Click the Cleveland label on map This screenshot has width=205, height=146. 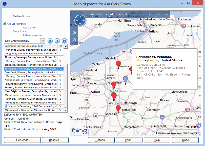click(x=90, y=70)
